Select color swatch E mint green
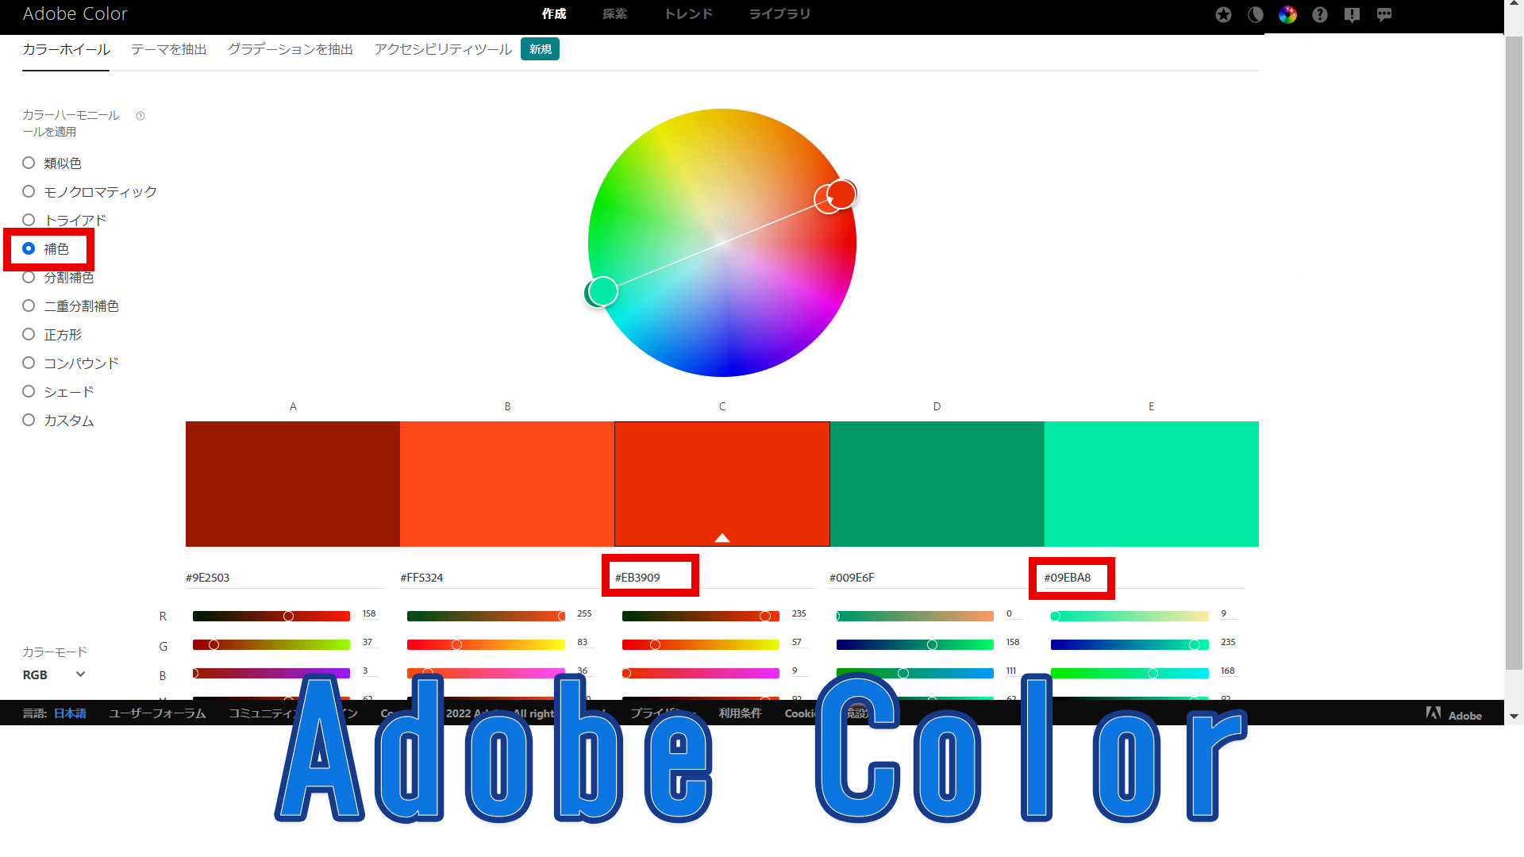The width and height of the screenshot is (1524, 857). click(x=1152, y=484)
